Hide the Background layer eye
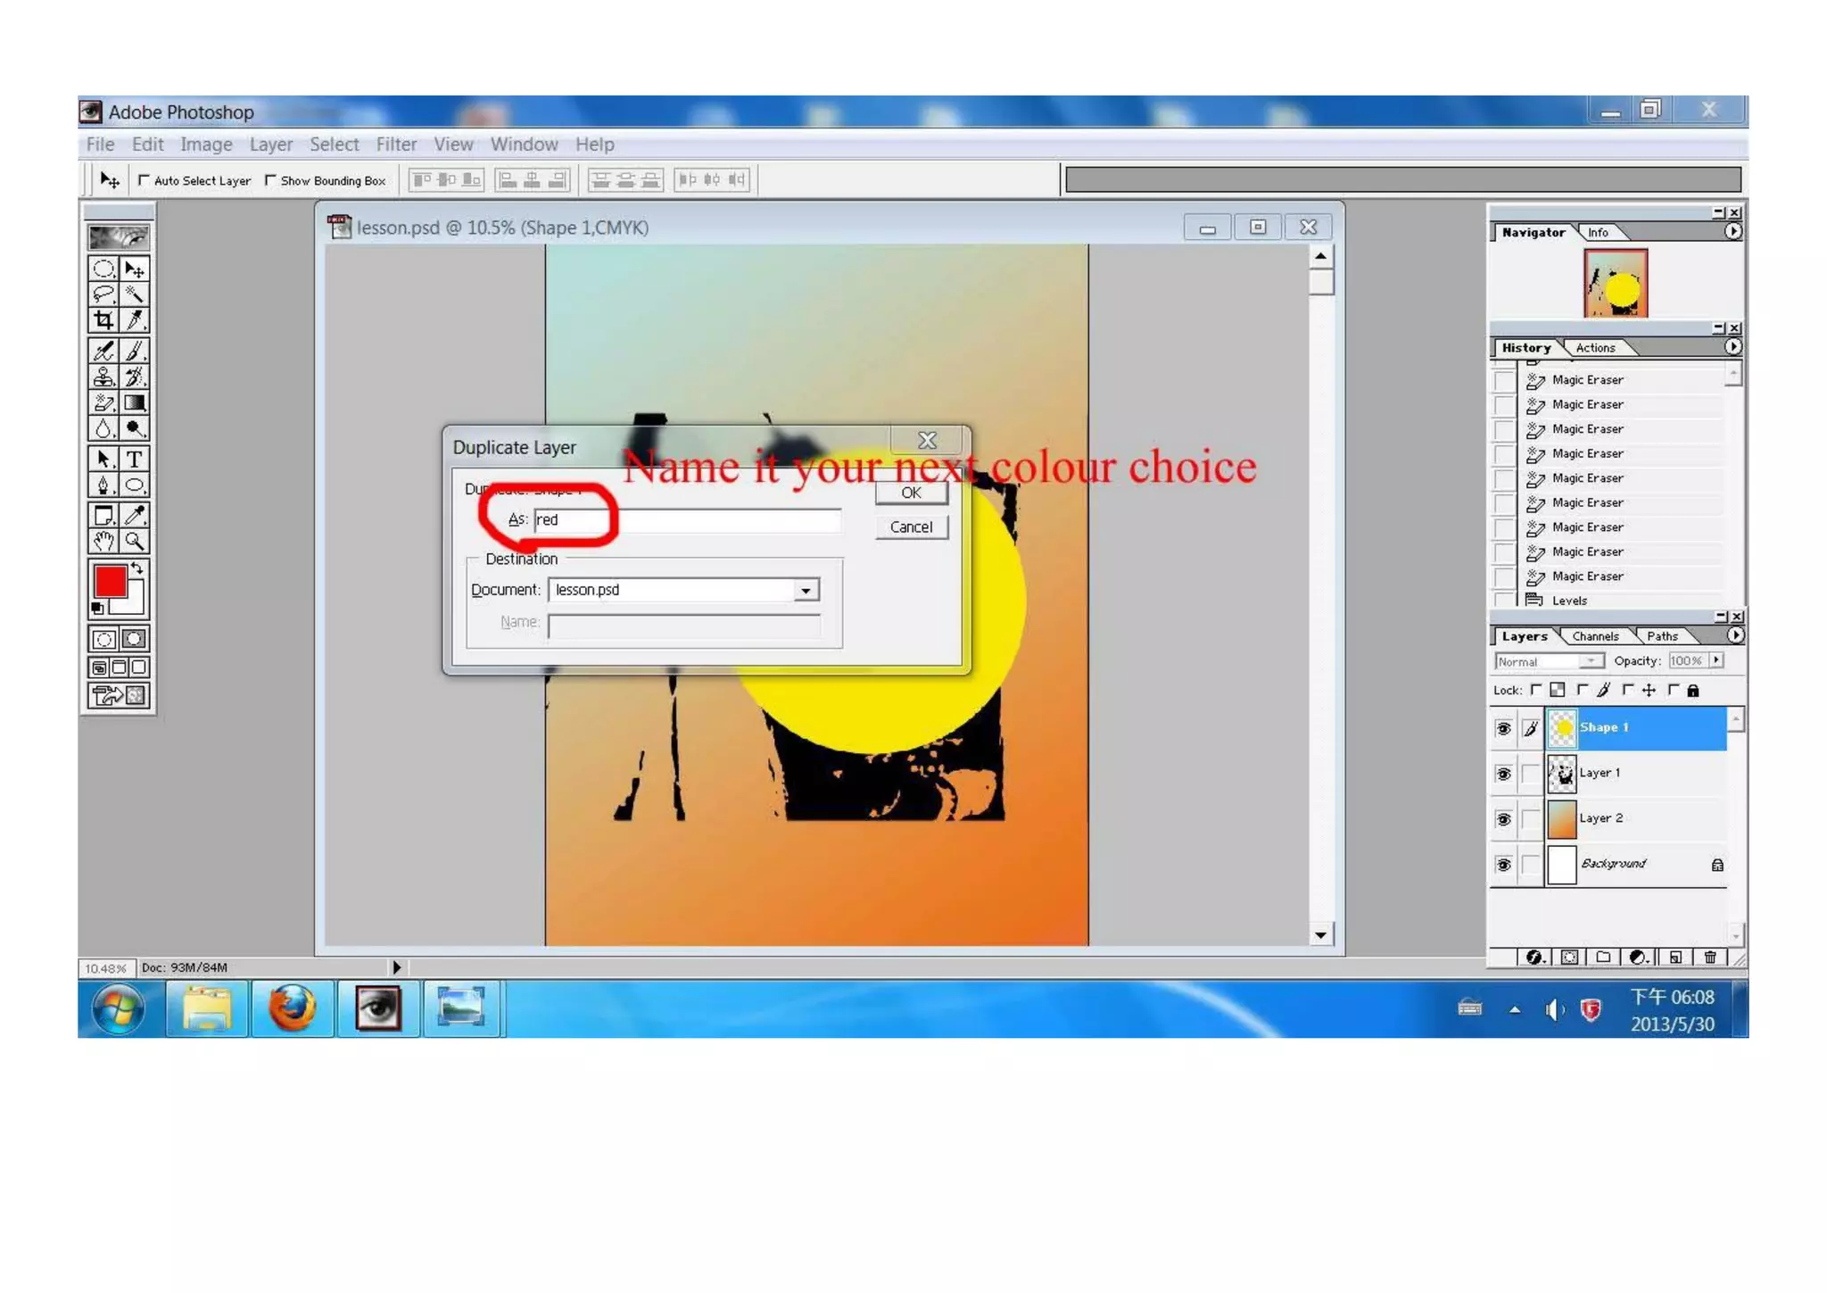1827x1293 pixels. point(1503,865)
